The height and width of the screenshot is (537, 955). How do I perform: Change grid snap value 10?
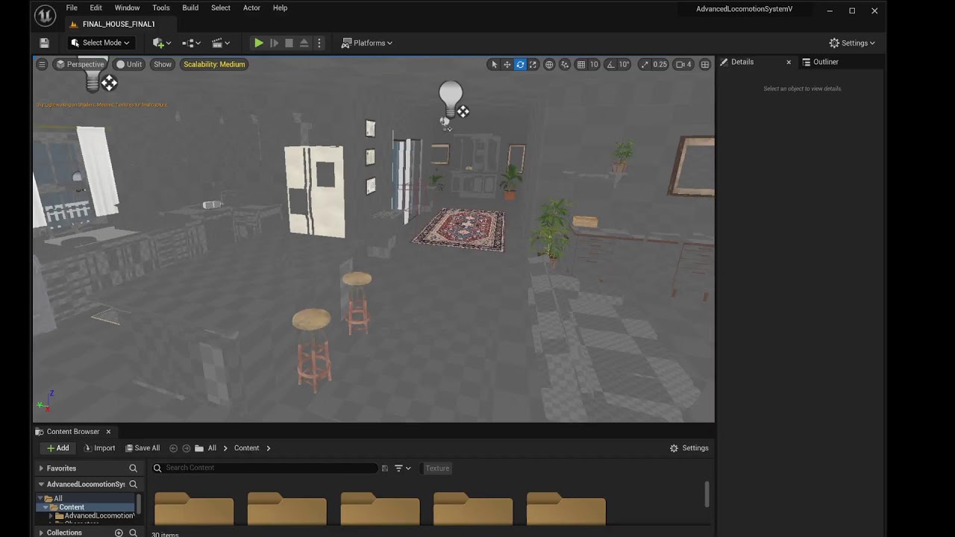(x=594, y=64)
